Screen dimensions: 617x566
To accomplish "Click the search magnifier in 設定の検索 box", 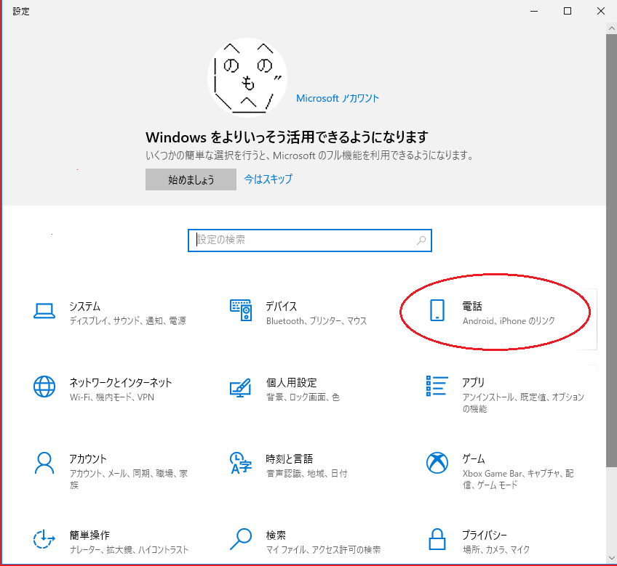I will point(421,240).
